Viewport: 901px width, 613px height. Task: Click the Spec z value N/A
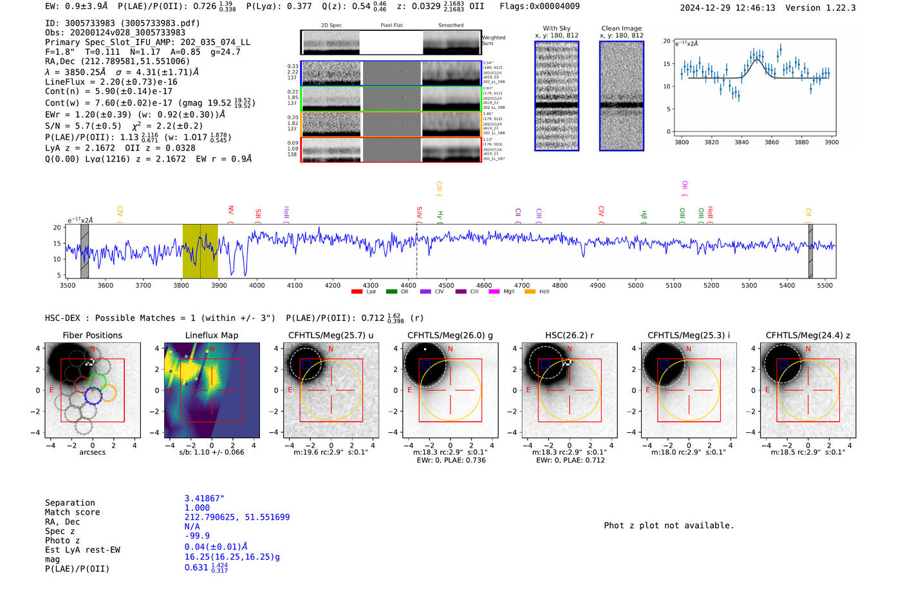click(192, 526)
